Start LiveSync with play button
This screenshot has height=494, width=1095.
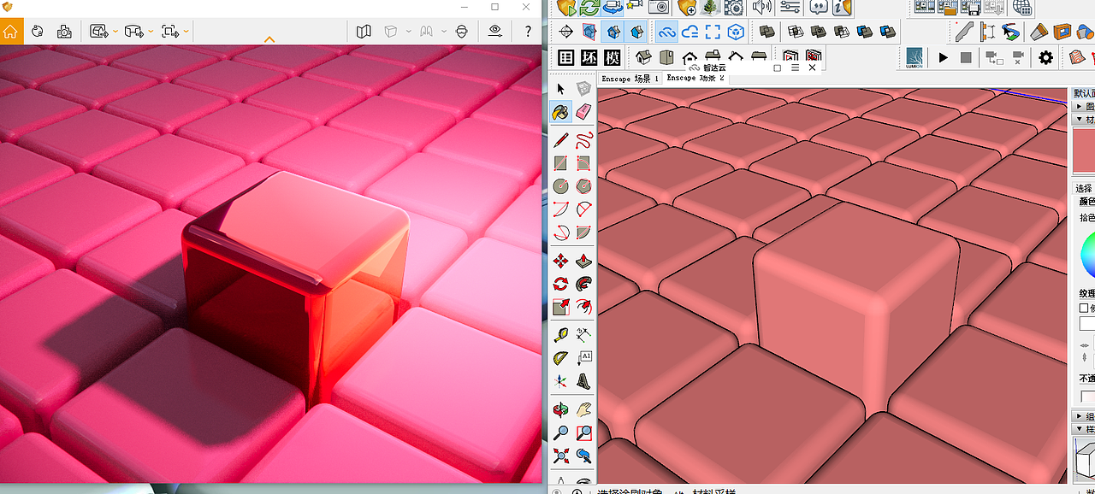(944, 57)
